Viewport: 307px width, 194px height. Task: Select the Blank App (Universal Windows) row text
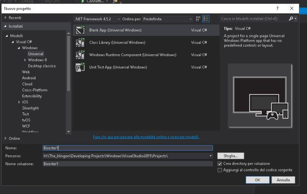115,30
